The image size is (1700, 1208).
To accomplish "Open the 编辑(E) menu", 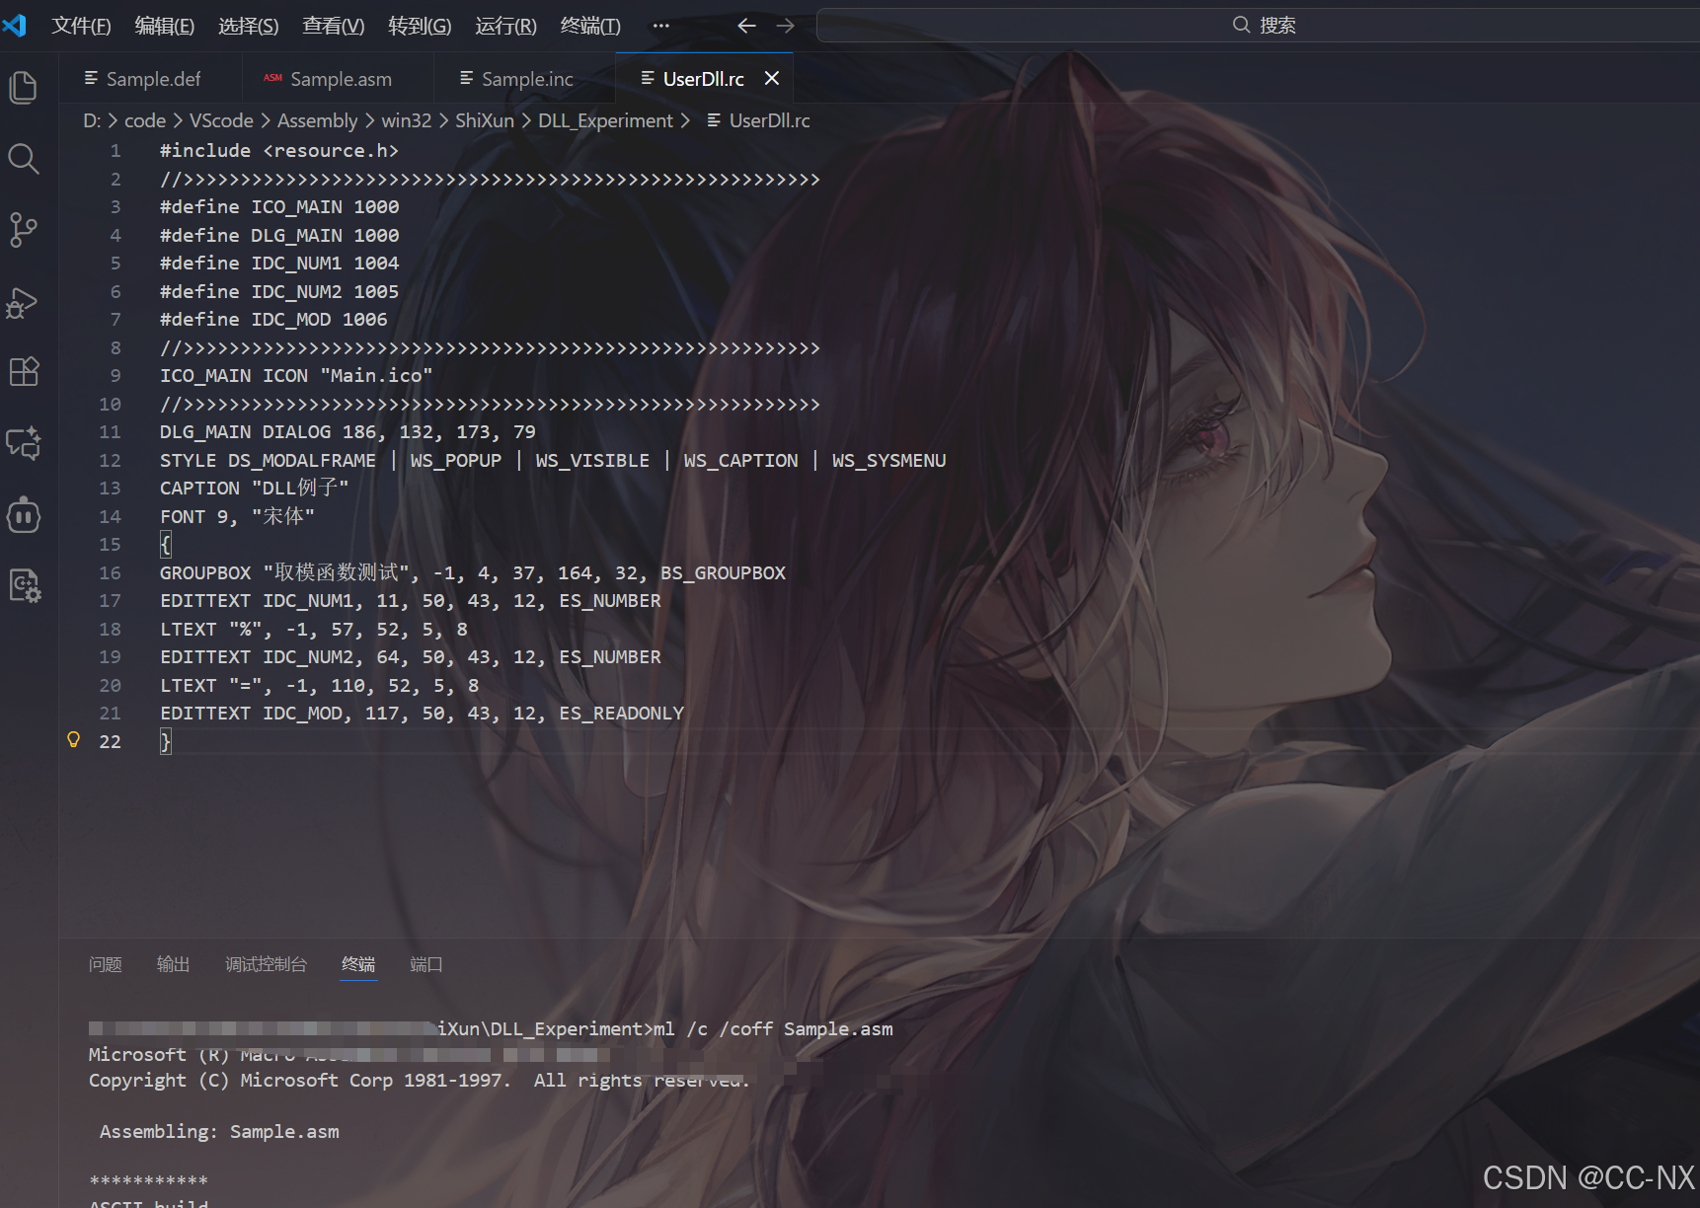I will point(165,26).
